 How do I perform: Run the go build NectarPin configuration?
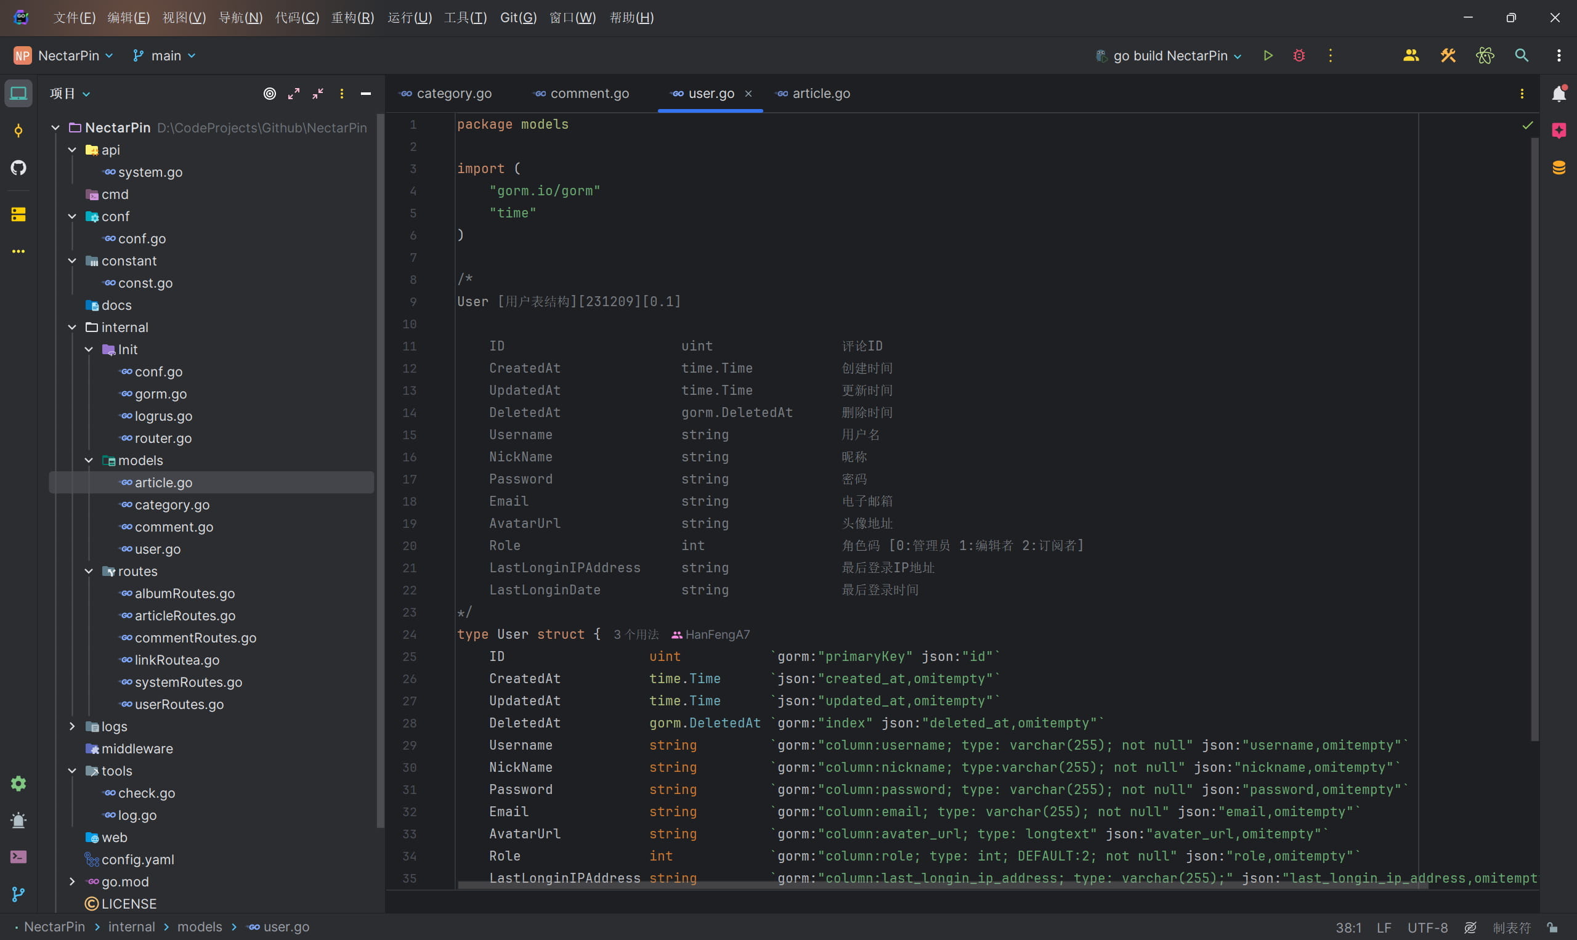click(x=1268, y=55)
